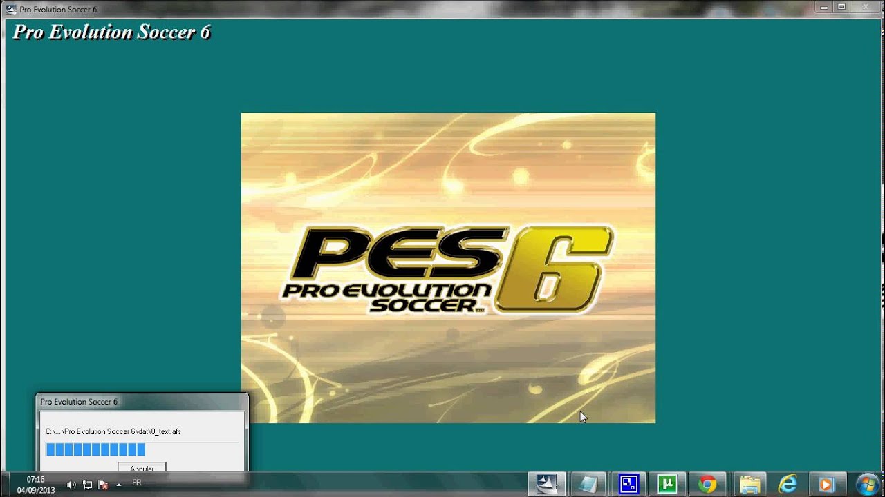The image size is (885, 497).
Task: Click the installation progress bar
Action: point(142,449)
